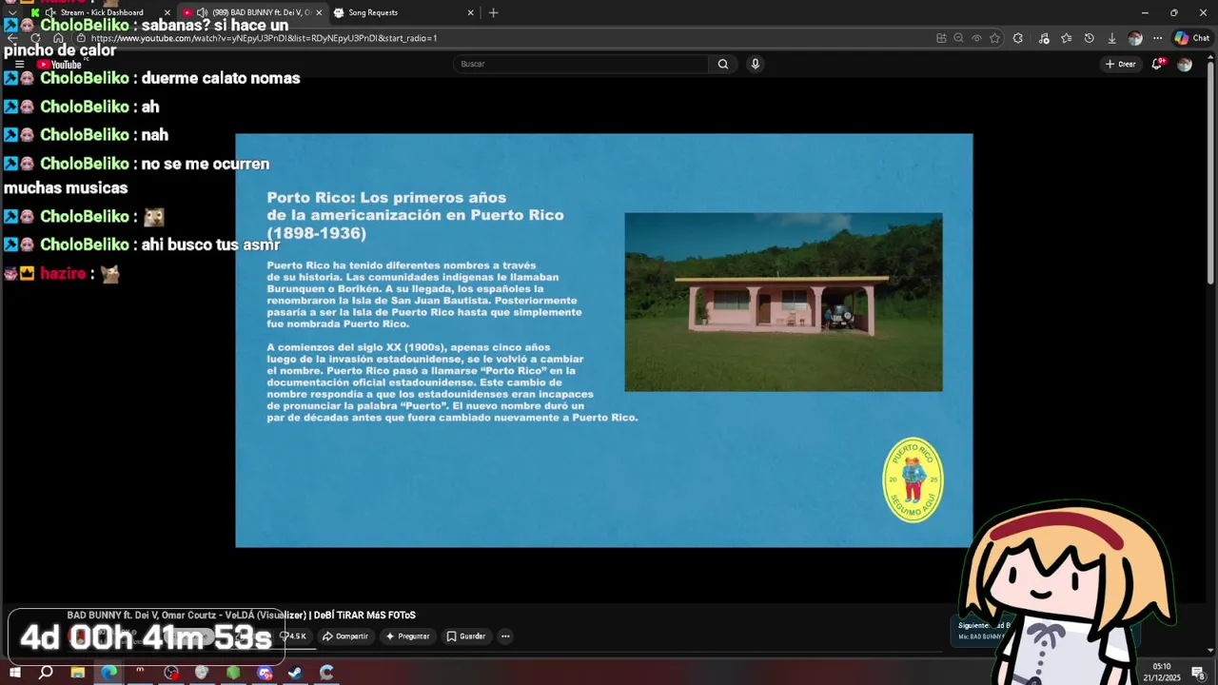Add page to favorites star
This screenshot has width=1218, height=685.
(994, 38)
